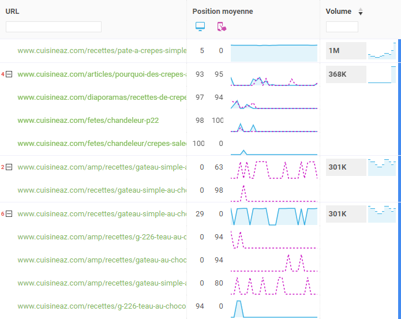
Task: Click the 301K volume in the row marked 6
Action: 346,213
